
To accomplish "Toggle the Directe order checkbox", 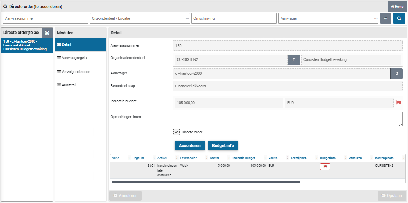I will pos(176,132).
